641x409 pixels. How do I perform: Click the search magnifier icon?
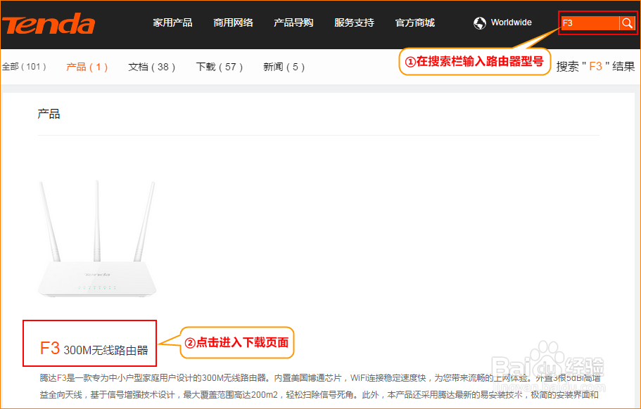[x=627, y=23]
